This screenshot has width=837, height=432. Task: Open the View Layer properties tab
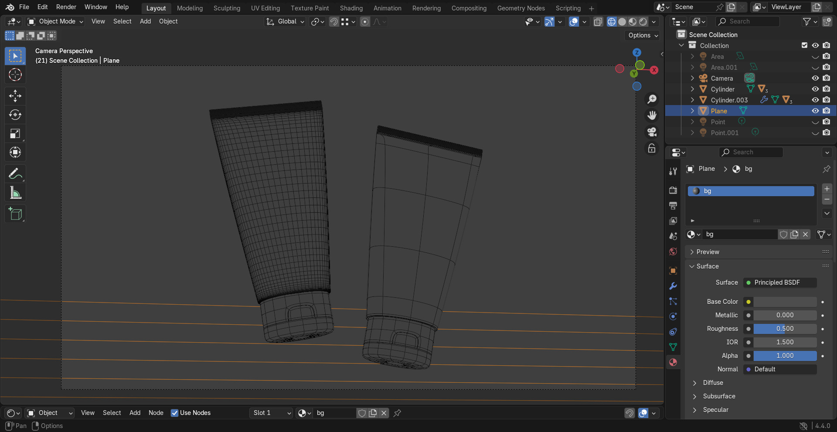673,221
